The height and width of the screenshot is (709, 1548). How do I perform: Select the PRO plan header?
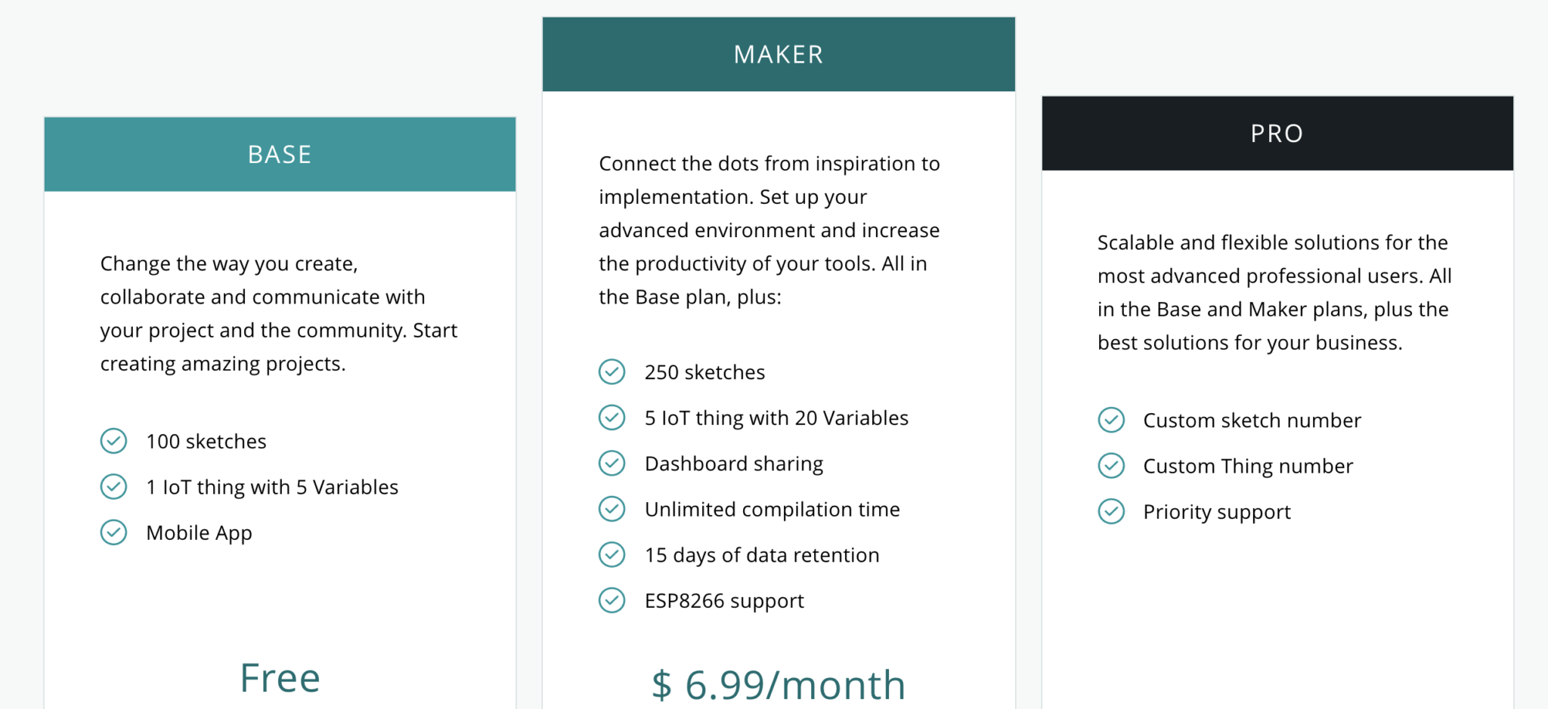1277,133
